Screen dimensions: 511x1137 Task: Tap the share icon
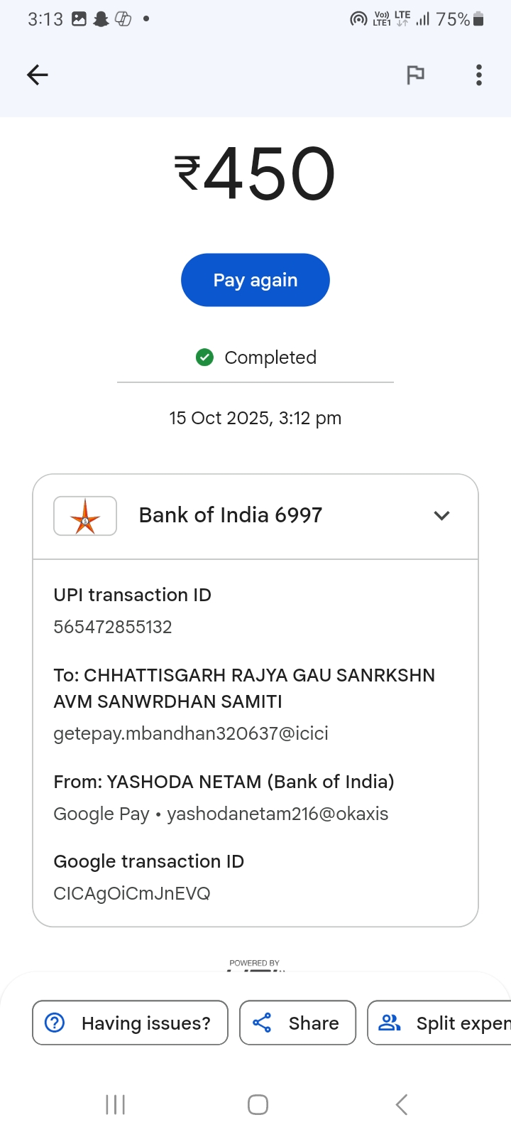tap(262, 1023)
